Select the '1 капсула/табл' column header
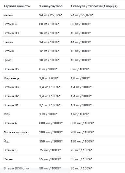Image resolution: width=125 pixels, height=173 pixels. pyautogui.click(x=51, y=6)
